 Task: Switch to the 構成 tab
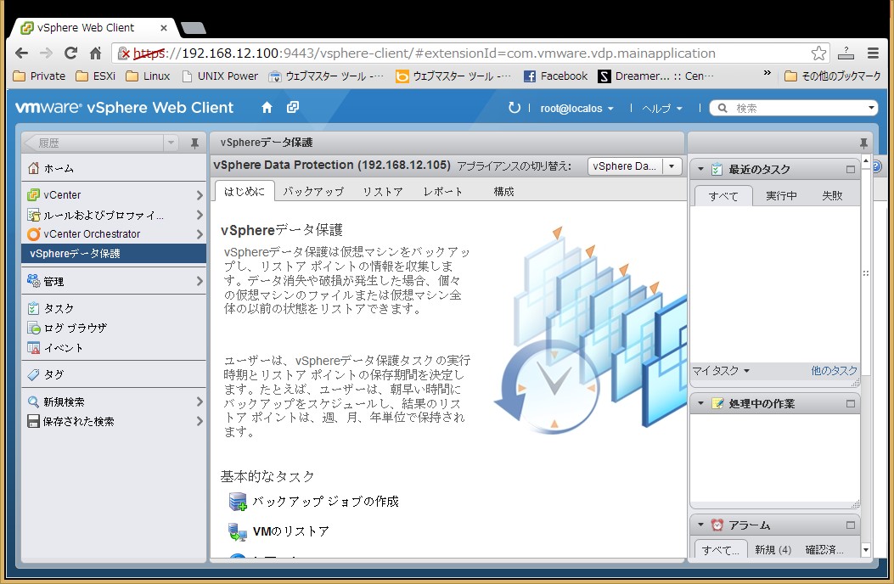503,192
